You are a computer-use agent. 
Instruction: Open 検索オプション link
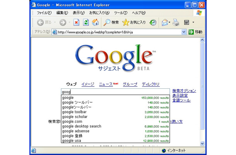184,91
